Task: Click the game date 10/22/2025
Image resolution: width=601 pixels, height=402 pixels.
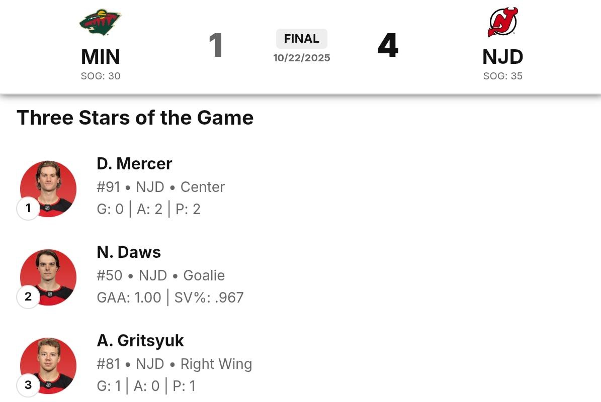Action: click(x=302, y=58)
